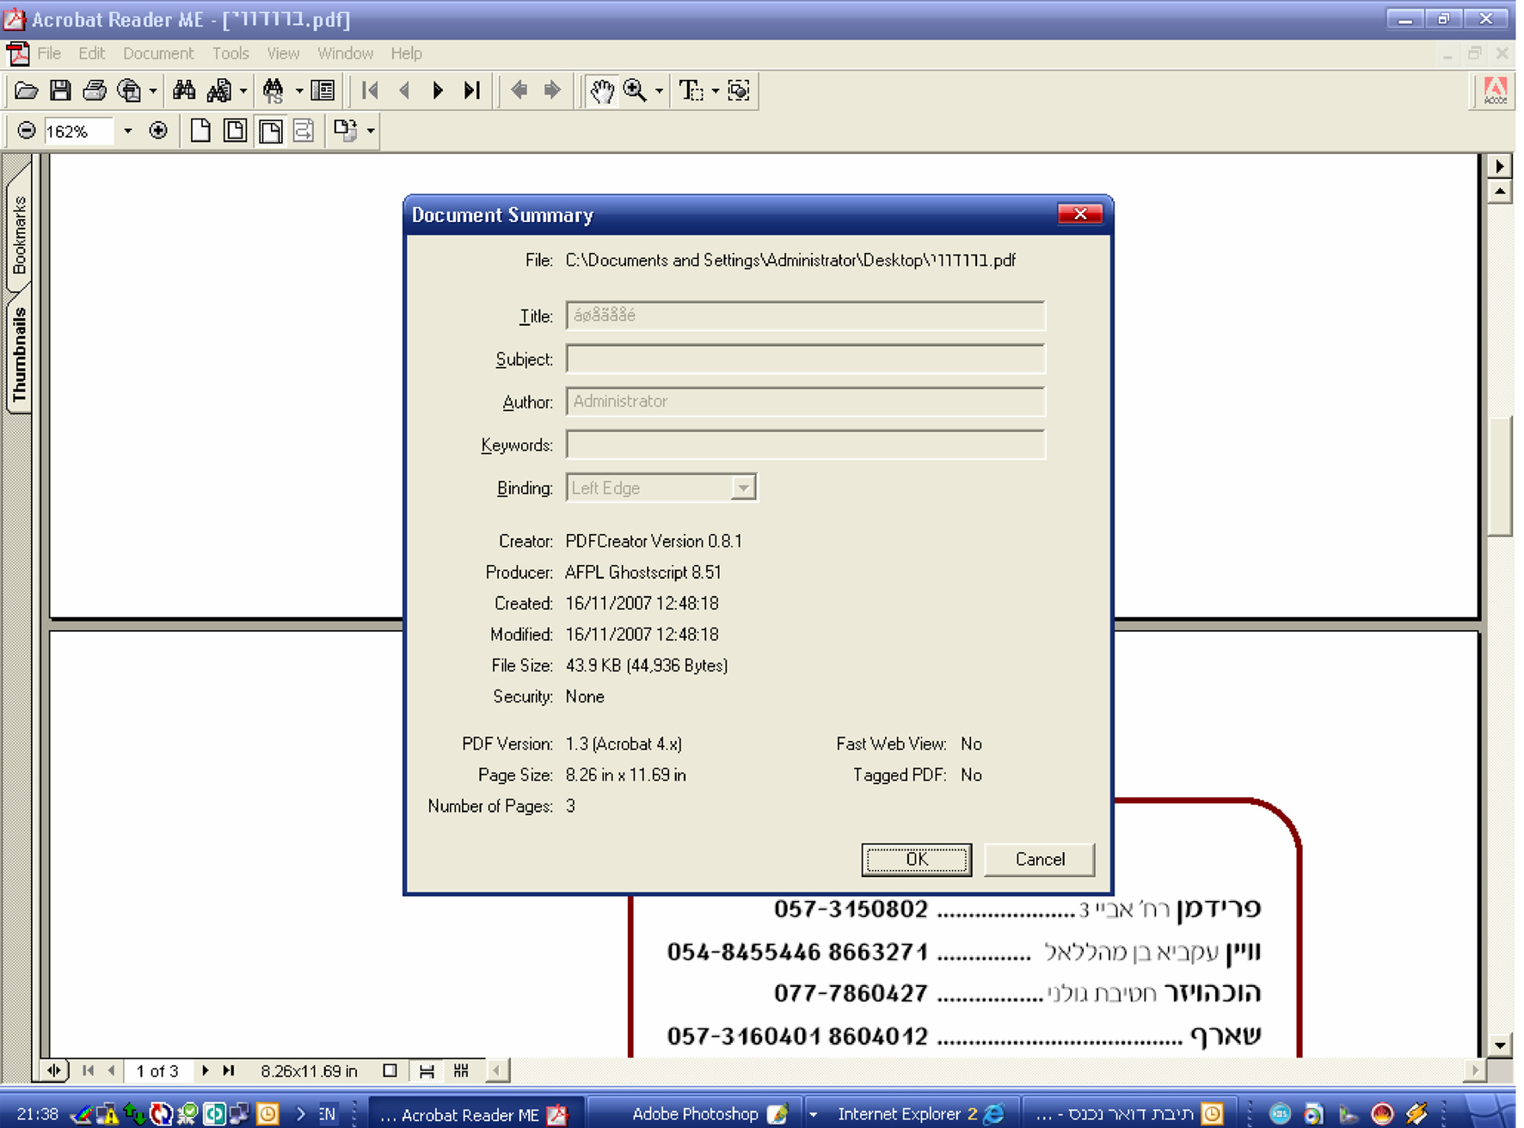The width and height of the screenshot is (1524, 1128).
Task: Set view to Fit Width icon
Action: click(270, 131)
